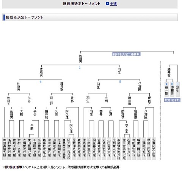
Task: Click player 増田康宏六段
Action: pos(134,149)
